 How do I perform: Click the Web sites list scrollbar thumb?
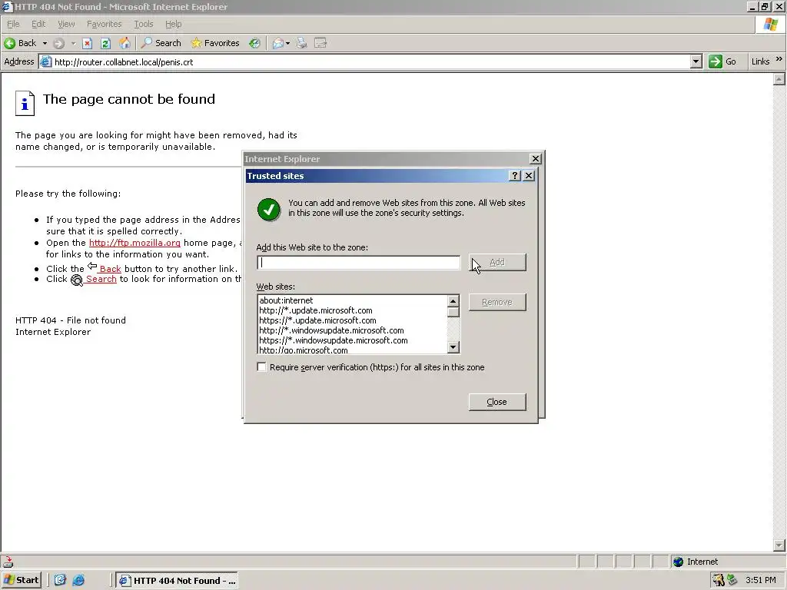point(453,312)
